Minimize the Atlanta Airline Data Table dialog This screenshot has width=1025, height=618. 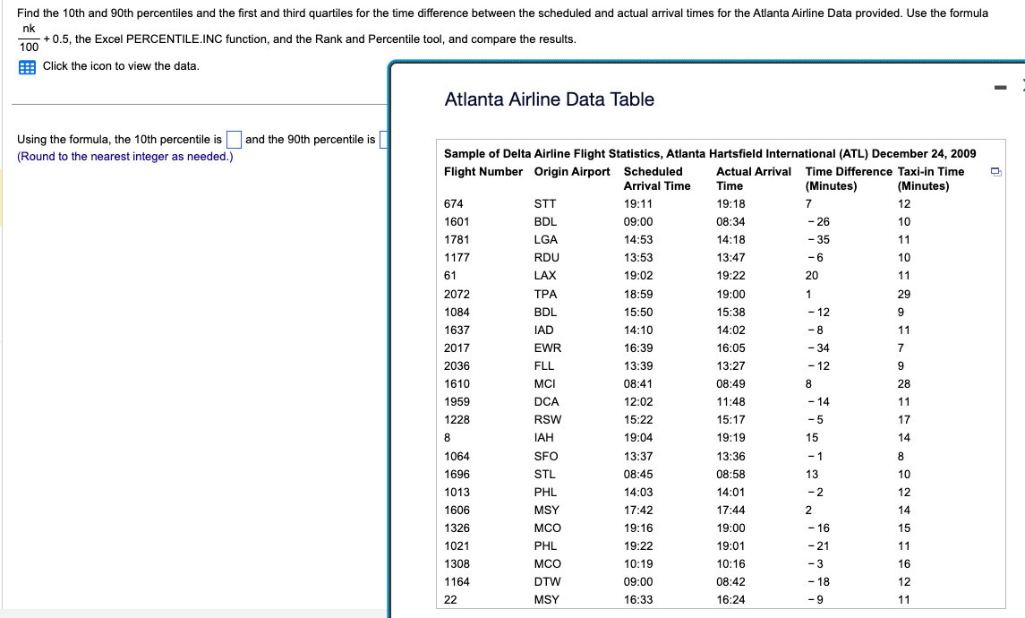[1001, 88]
